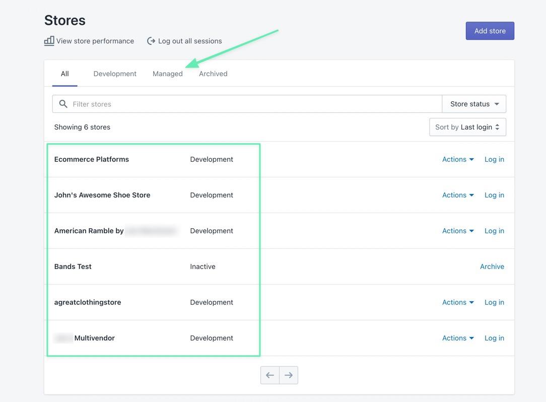Click the View store performance chart icon
The width and height of the screenshot is (546, 402).
click(49, 41)
